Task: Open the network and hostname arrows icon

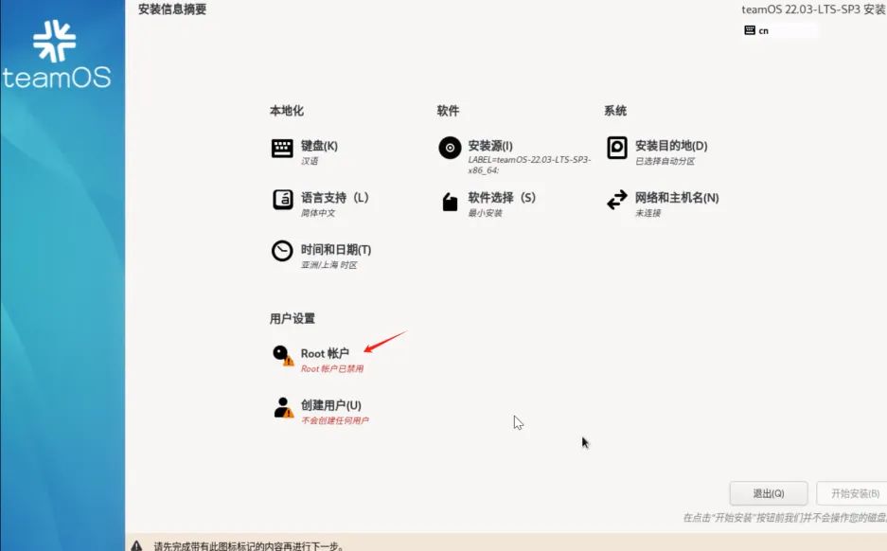Action: [616, 200]
